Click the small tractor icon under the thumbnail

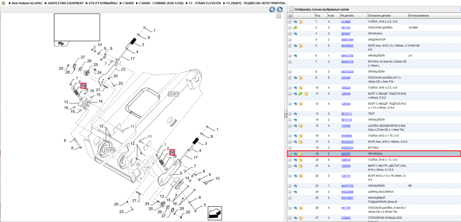[x=61, y=43]
